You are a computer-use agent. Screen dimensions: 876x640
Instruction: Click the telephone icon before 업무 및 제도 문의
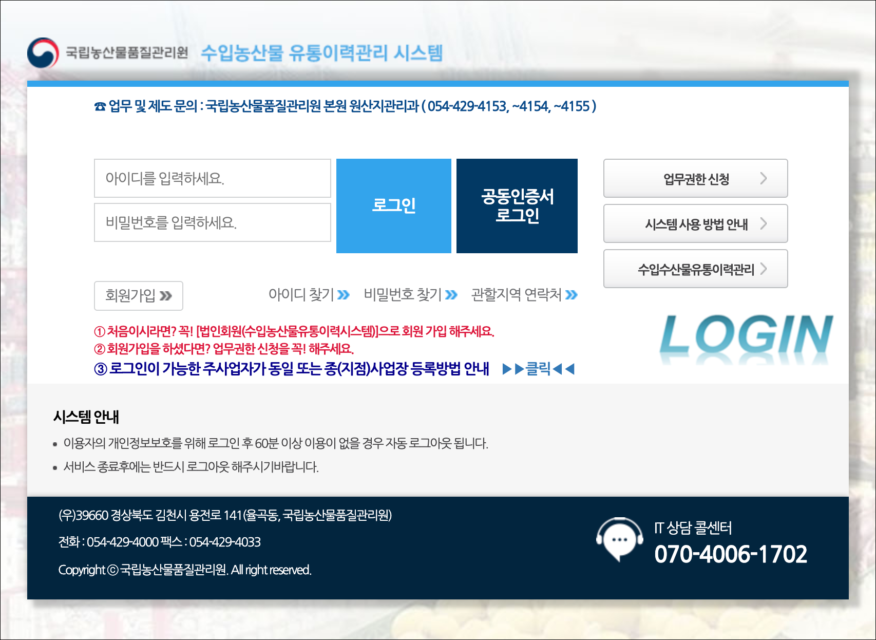100,106
